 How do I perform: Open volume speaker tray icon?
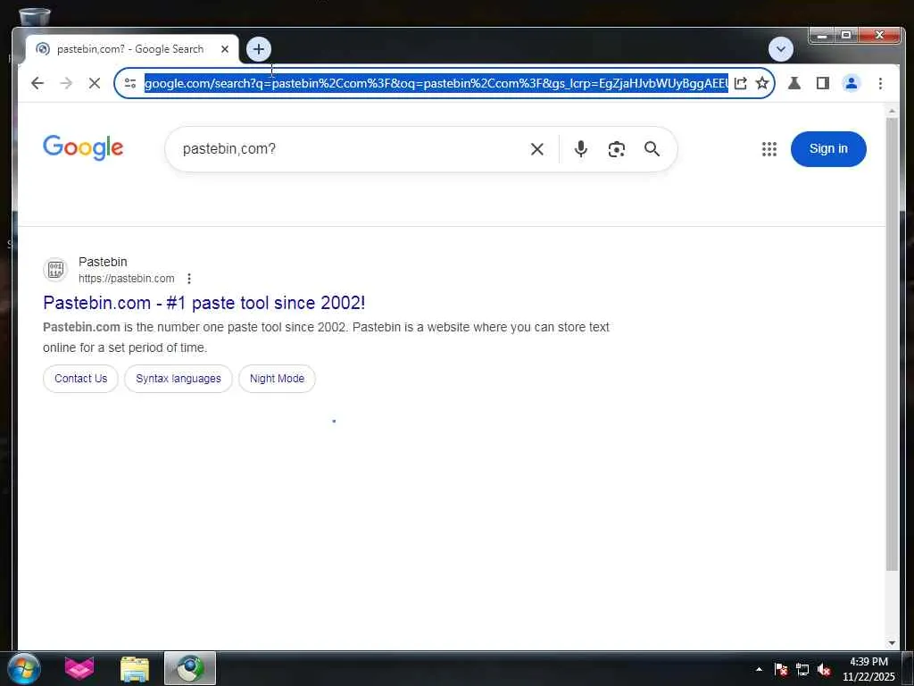824,669
